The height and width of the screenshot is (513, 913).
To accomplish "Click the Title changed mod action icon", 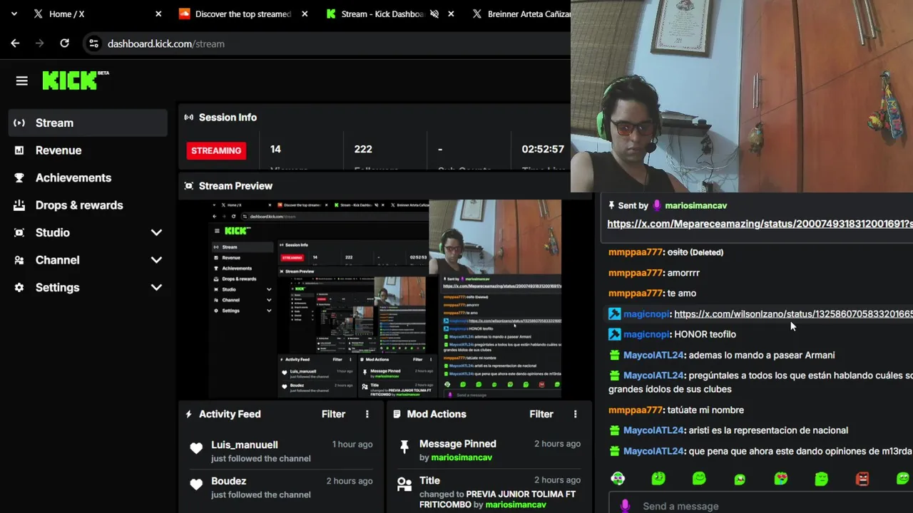I will [x=404, y=485].
